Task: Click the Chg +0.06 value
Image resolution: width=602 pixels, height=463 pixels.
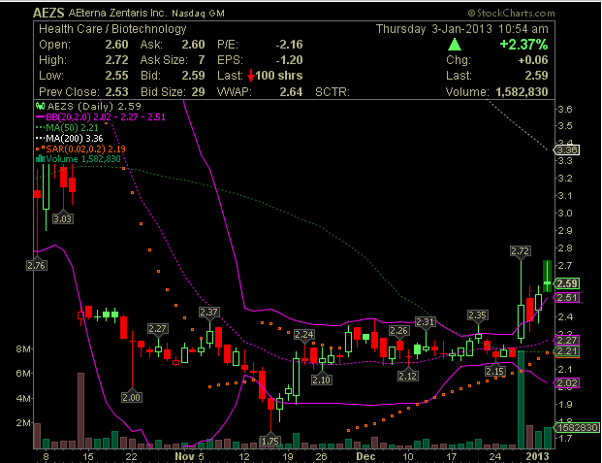Action: coord(533,60)
